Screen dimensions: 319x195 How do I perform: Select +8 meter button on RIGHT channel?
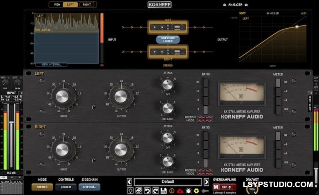tap(278, 145)
